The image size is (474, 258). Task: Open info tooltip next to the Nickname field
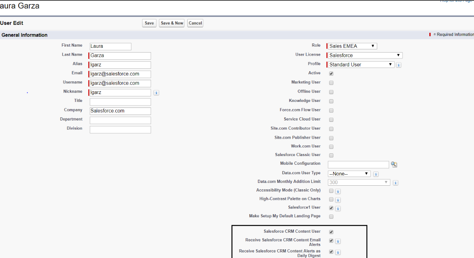point(156,92)
